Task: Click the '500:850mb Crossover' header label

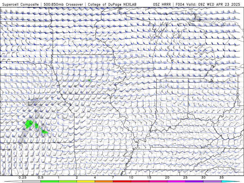Action: click(63, 4)
